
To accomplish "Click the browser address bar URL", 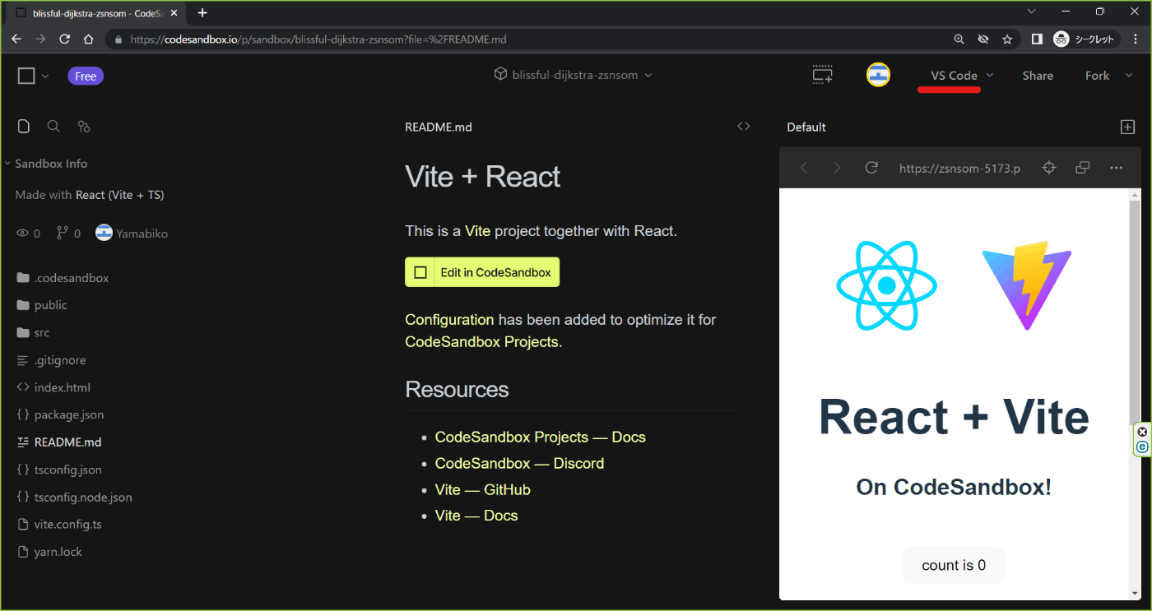I will [318, 39].
